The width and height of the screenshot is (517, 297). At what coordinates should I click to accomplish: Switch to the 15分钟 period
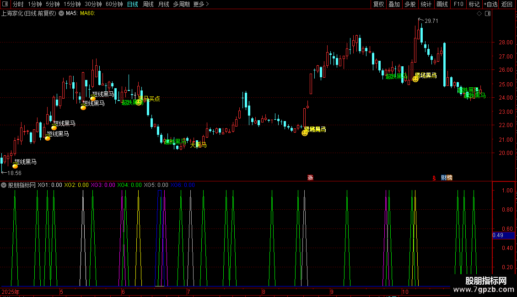[72, 4]
